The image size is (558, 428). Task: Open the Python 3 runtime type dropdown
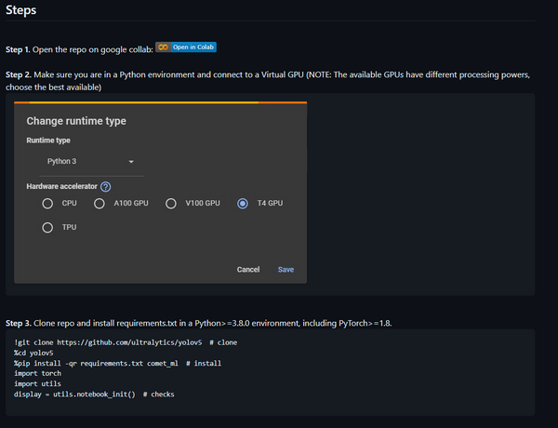tap(91, 162)
